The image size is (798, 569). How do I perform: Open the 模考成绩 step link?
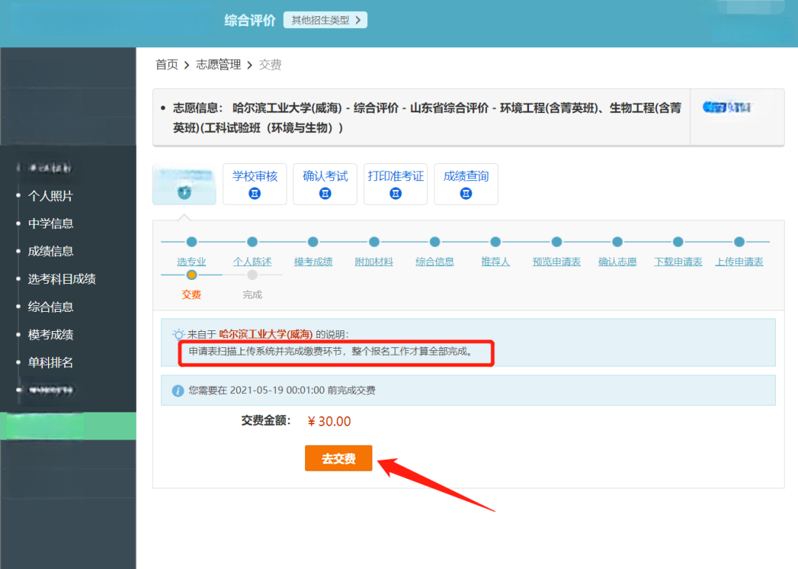tap(313, 262)
